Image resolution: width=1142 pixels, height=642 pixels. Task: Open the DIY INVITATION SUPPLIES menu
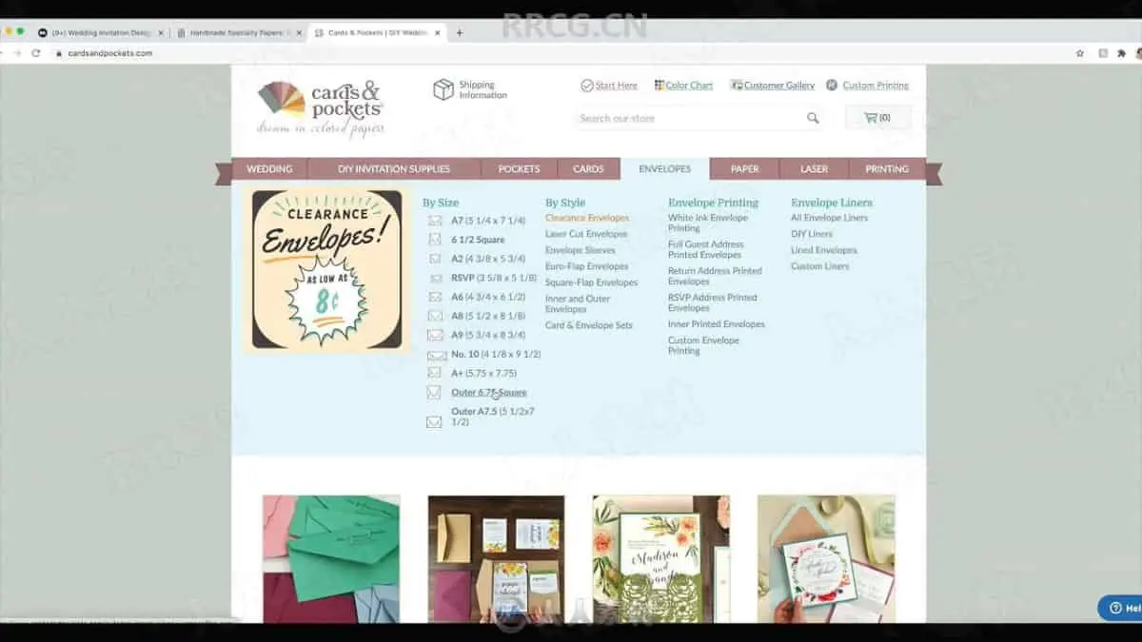(394, 169)
